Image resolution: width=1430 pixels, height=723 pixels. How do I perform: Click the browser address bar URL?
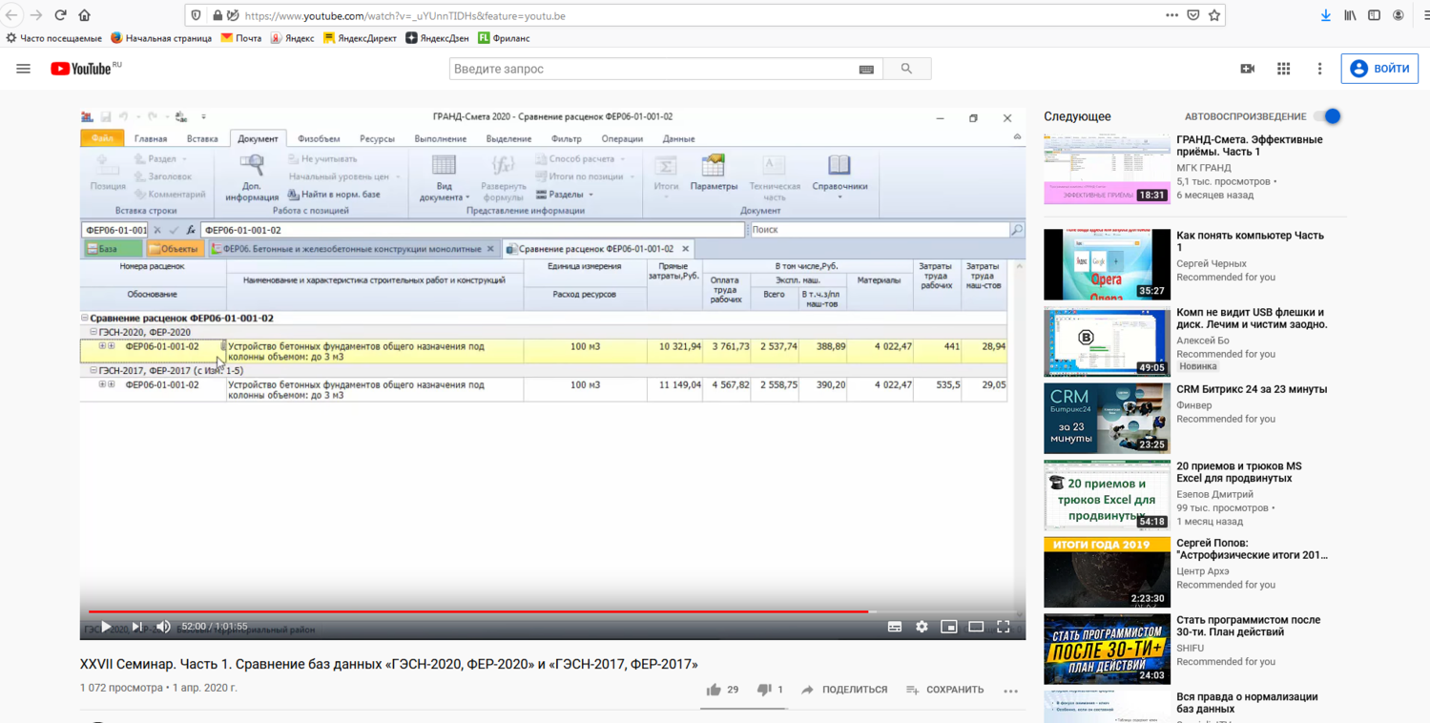[x=405, y=15]
